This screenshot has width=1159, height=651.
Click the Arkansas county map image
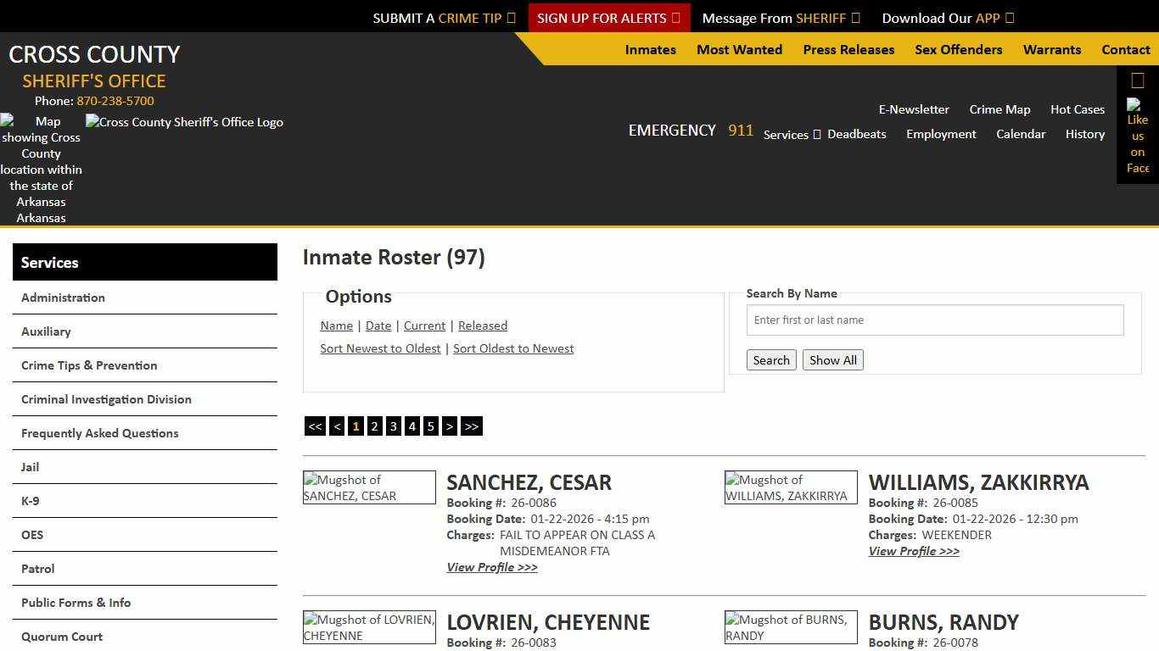pyautogui.click(x=41, y=170)
